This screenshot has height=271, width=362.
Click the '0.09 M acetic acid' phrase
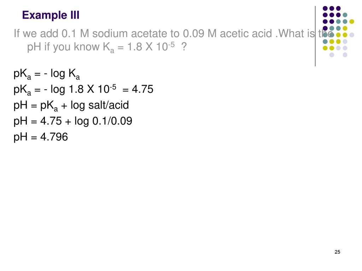point(227,34)
